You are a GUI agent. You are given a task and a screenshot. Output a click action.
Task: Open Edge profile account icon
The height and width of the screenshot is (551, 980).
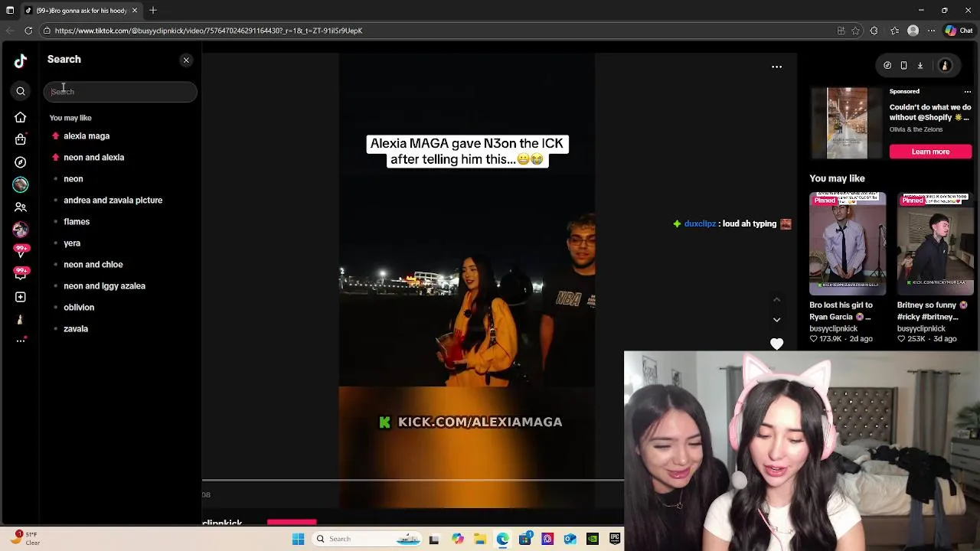913,31
